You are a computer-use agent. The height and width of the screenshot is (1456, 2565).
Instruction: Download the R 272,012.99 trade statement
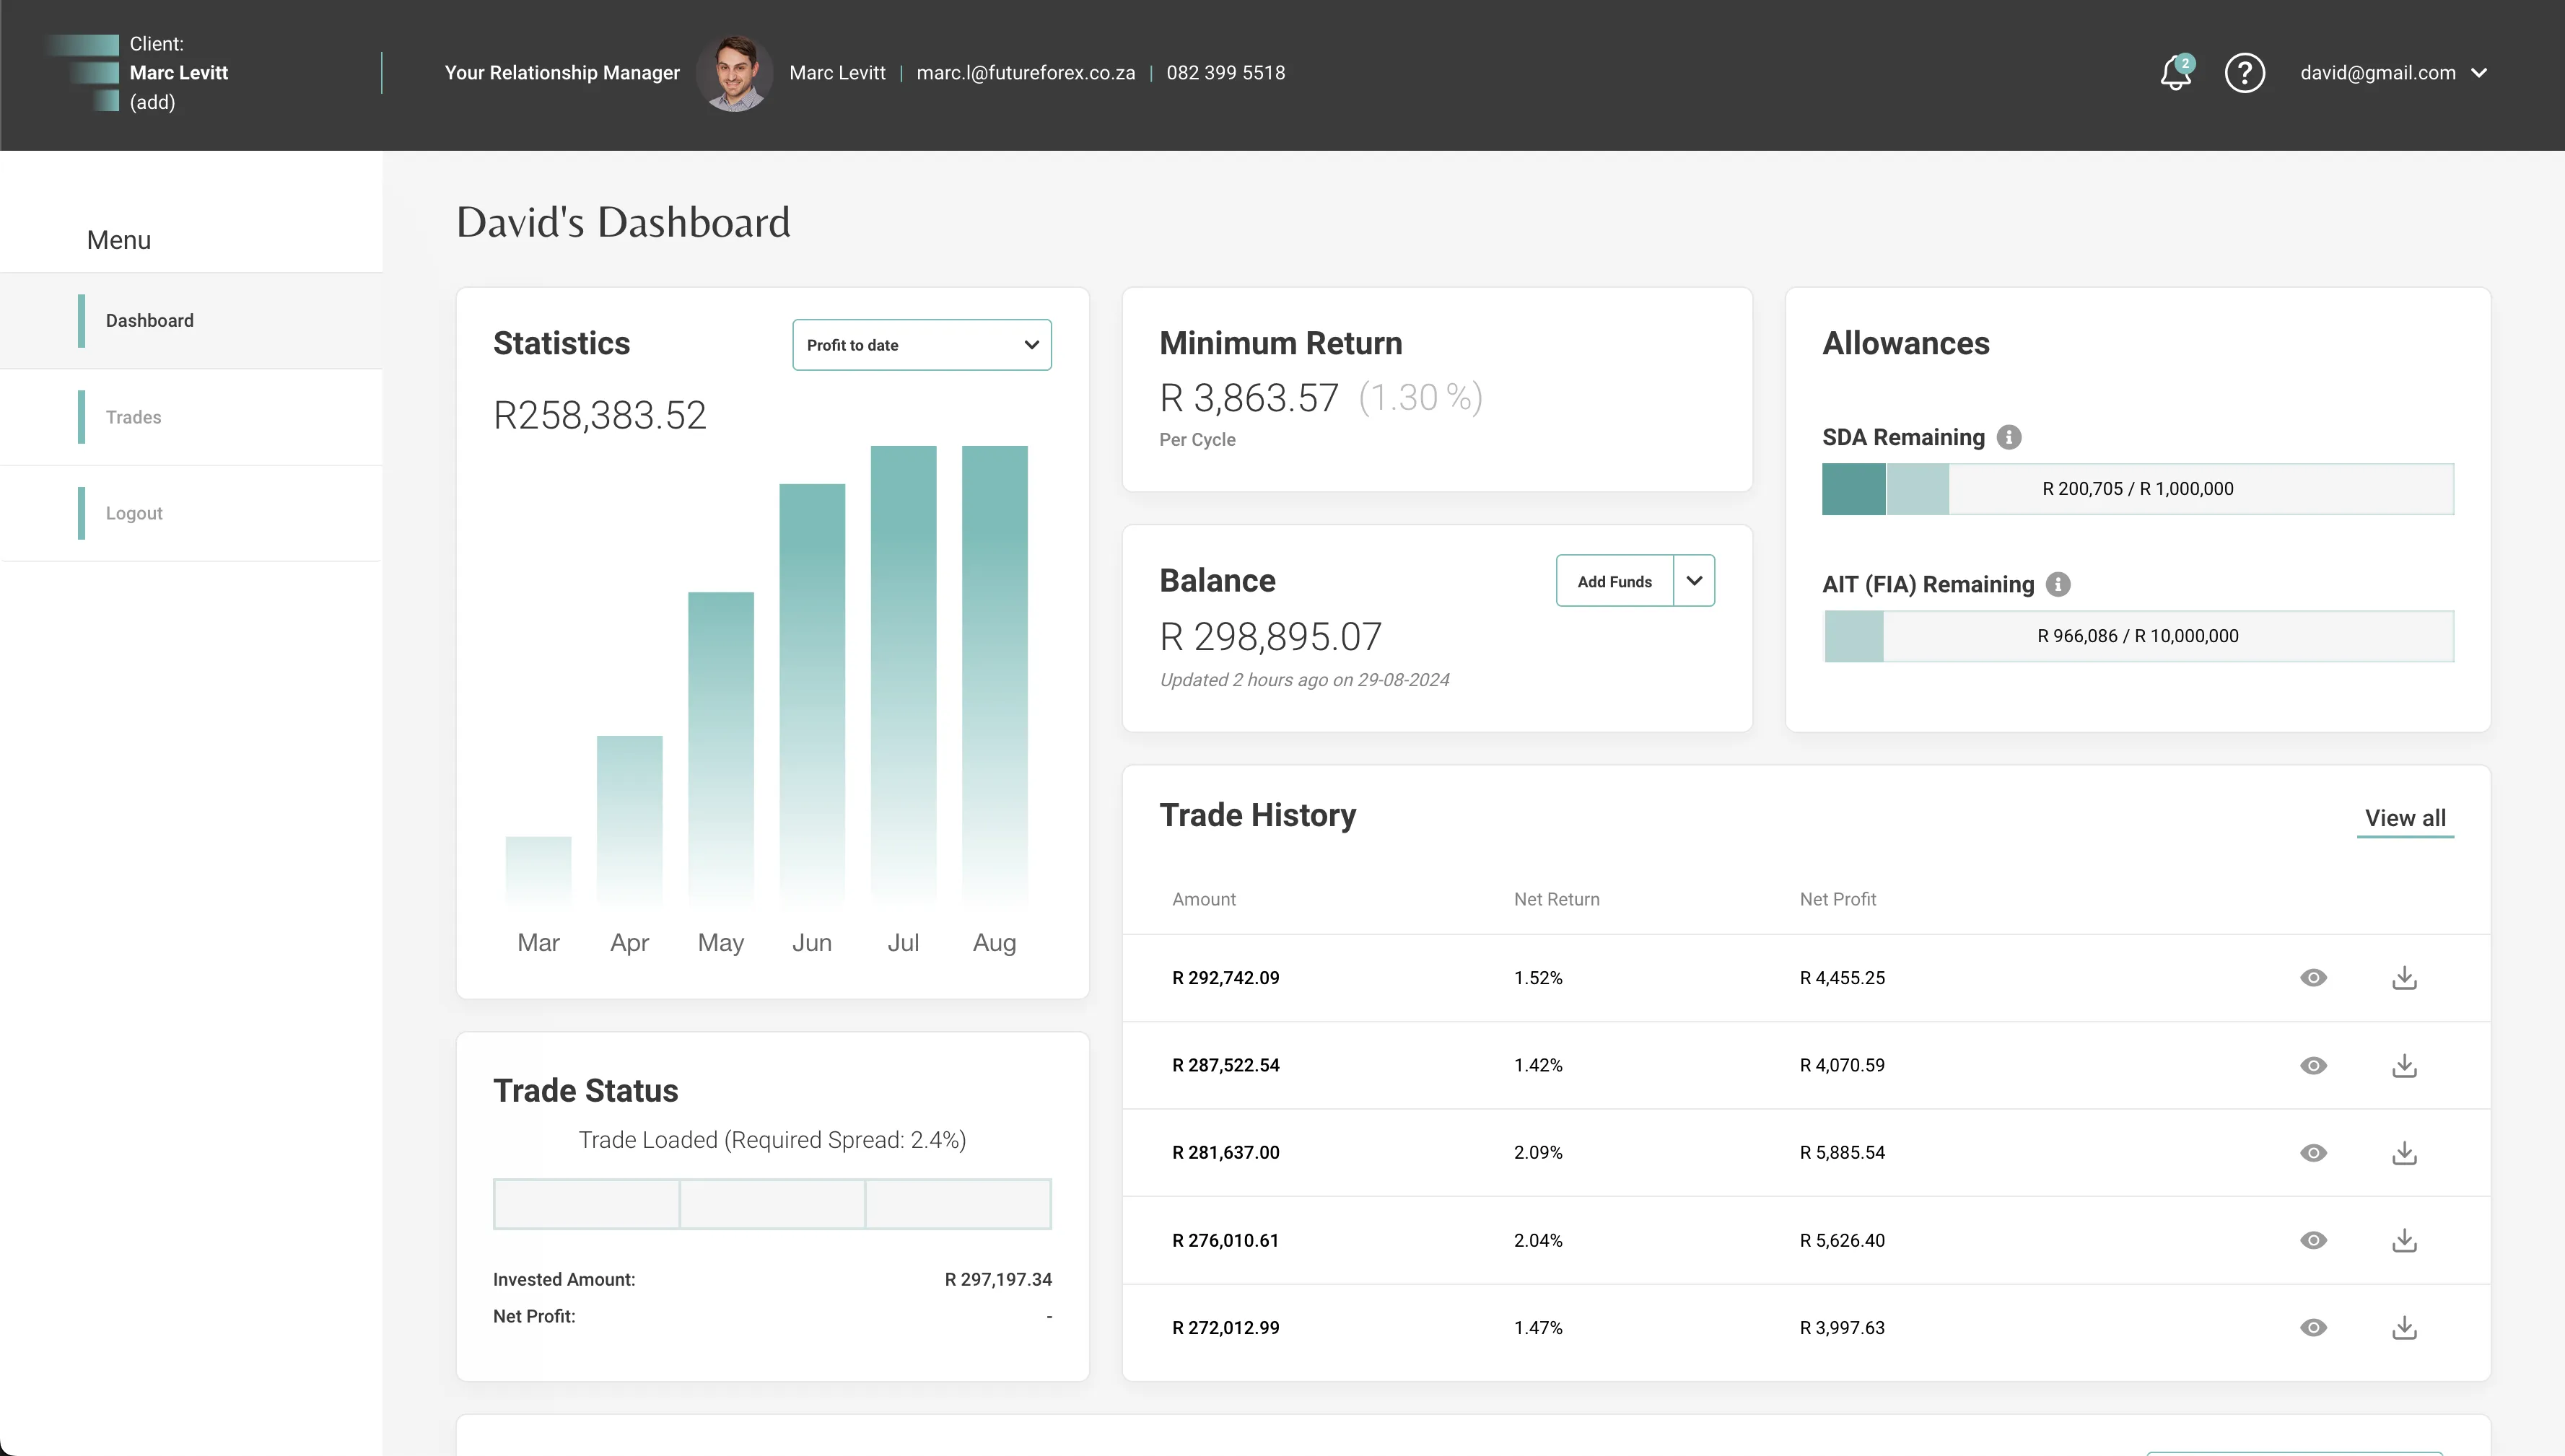tap(2404, 1328)
